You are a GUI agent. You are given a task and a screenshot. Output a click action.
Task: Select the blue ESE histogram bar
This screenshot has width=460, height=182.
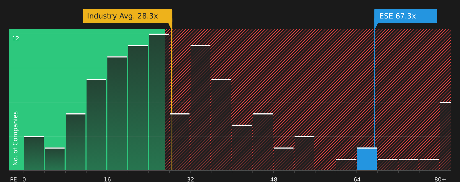(x=367, y=159)
